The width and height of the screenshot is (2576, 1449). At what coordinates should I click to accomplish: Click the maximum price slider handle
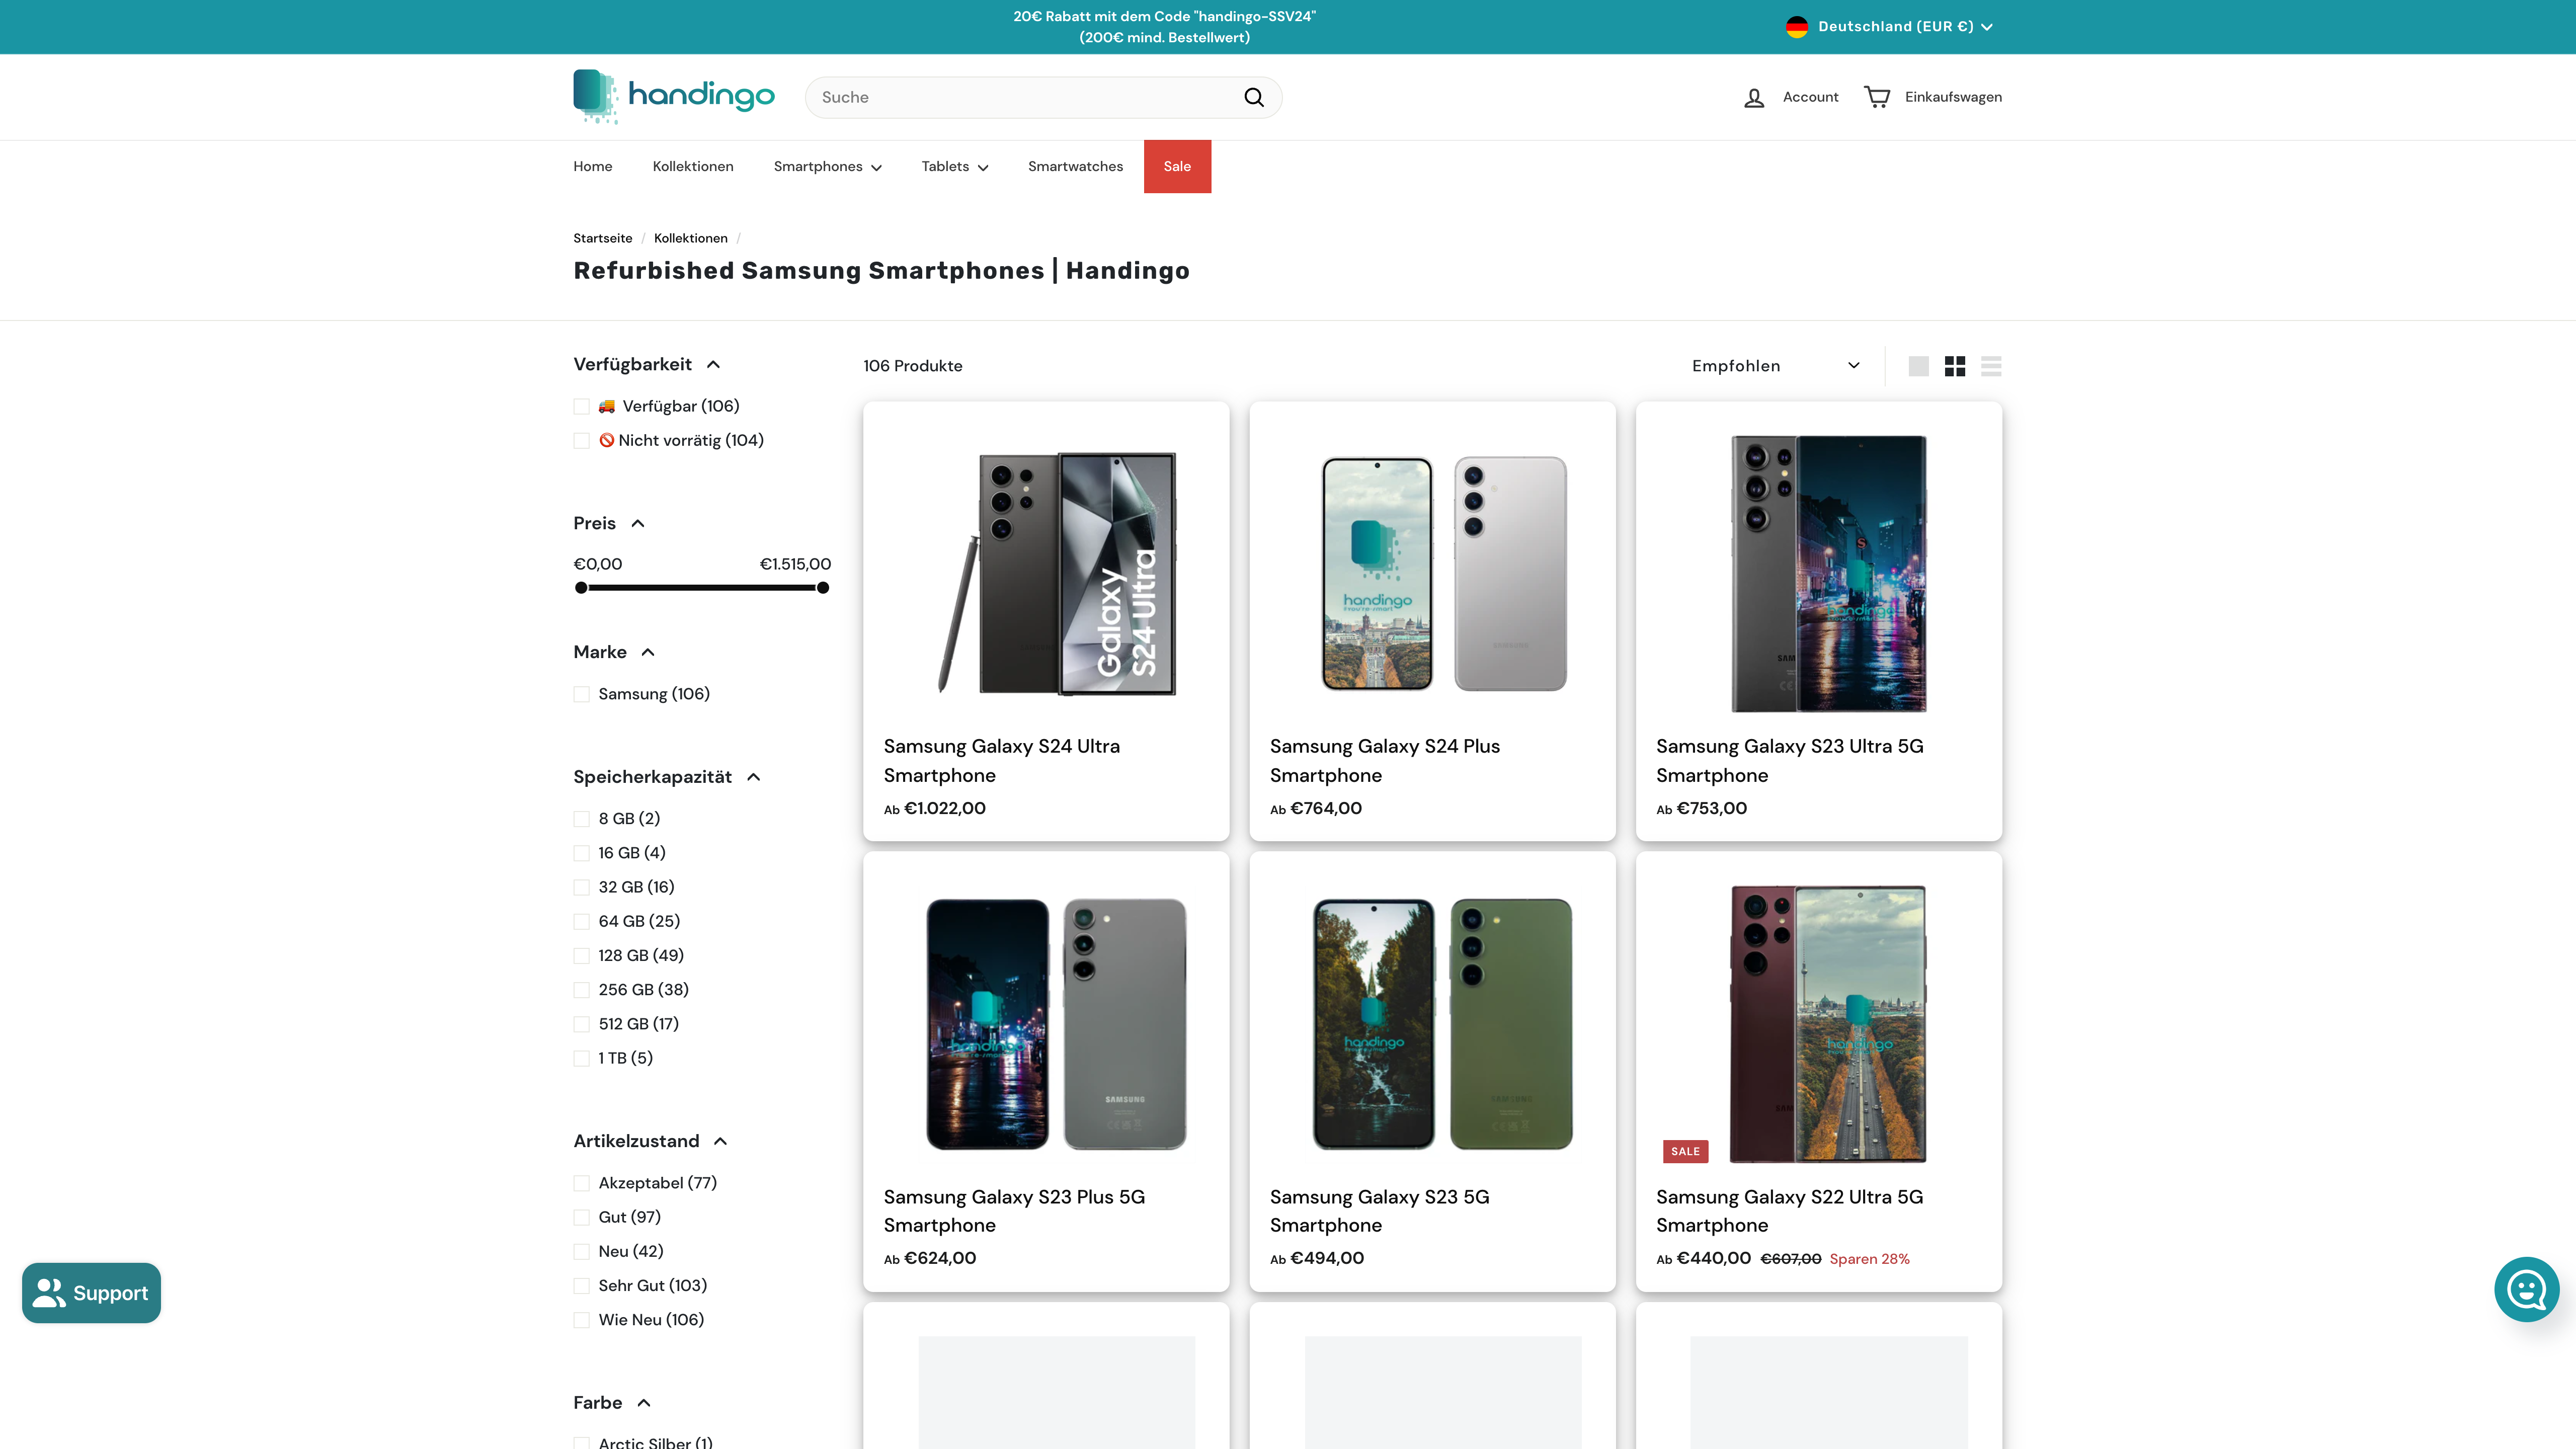tap(823, 588)
